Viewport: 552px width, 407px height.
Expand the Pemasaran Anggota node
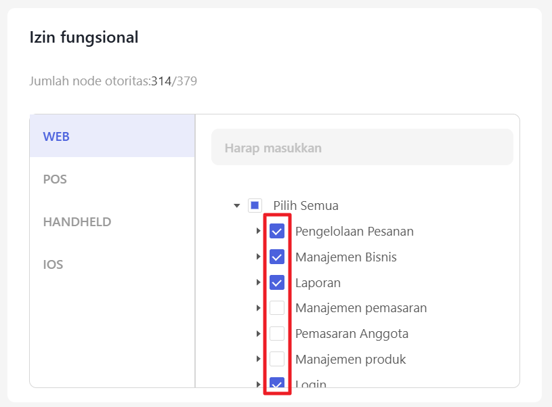[258, 334]
